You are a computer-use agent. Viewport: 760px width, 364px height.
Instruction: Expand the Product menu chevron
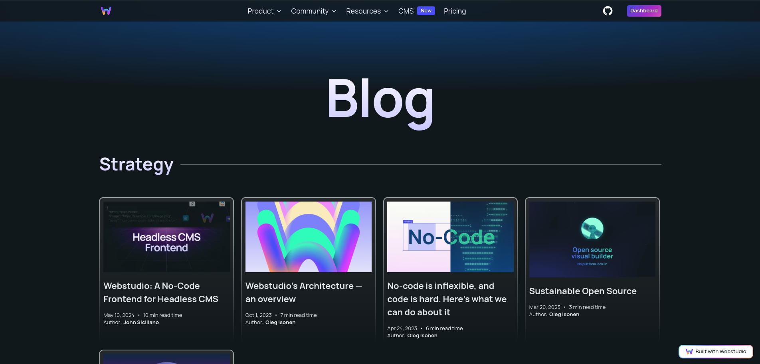pyautogui.click(x=279, y=11)
